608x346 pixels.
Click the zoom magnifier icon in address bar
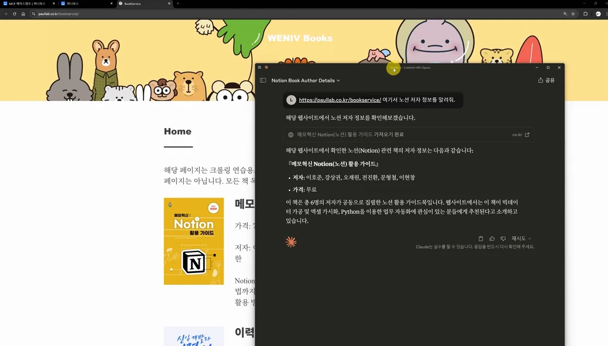point(565,14)
